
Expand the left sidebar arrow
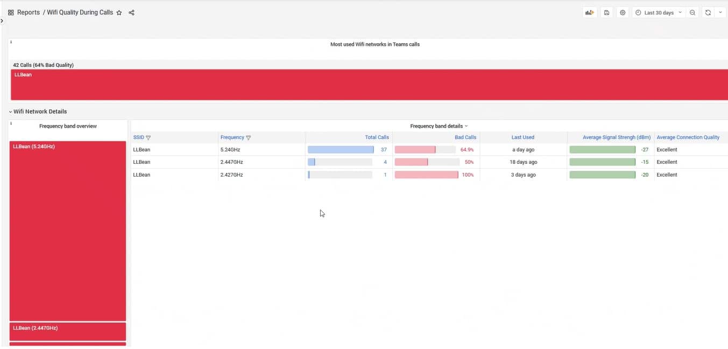(x=2, y=21)
